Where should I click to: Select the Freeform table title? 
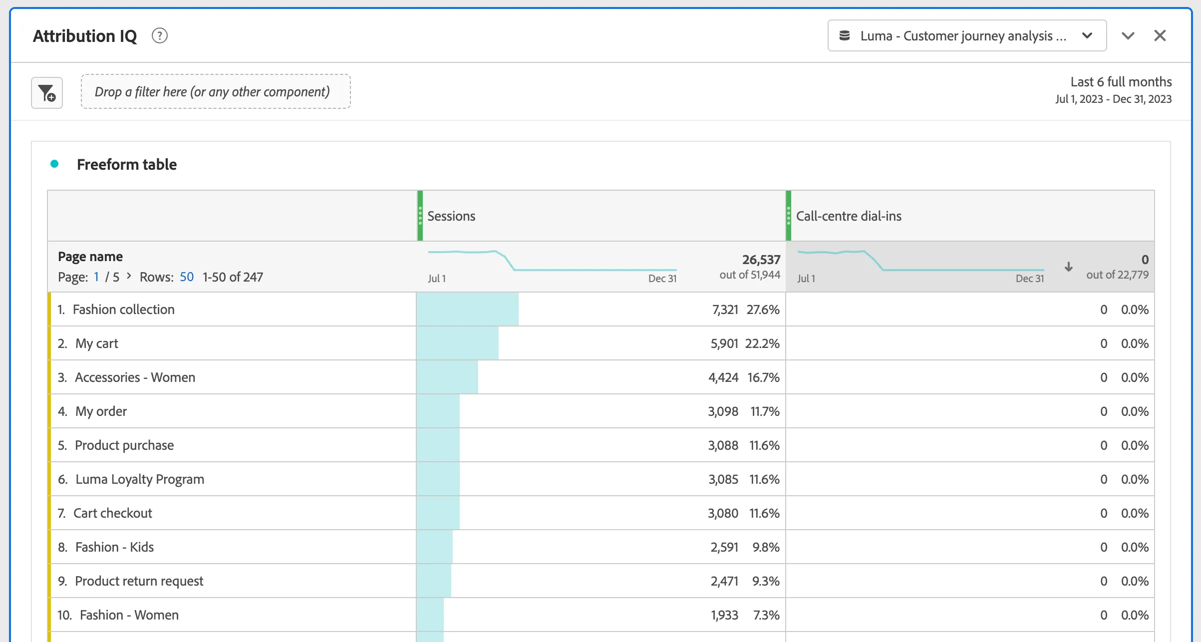[127, 165]
